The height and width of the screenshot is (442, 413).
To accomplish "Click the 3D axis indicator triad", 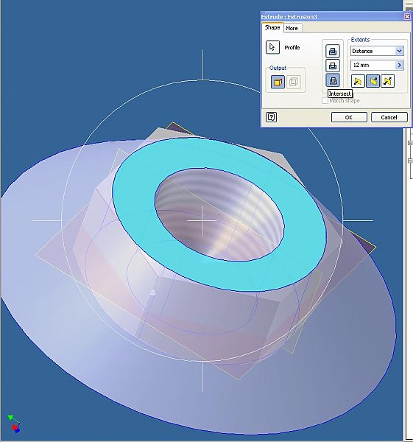I will (14, 424).
